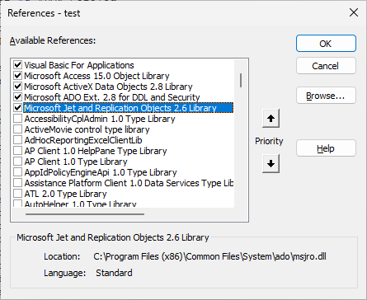Select 'Microsoft Access 15.0 Object Library' text
The image size is (367, 300).
[x=96, y=76]
